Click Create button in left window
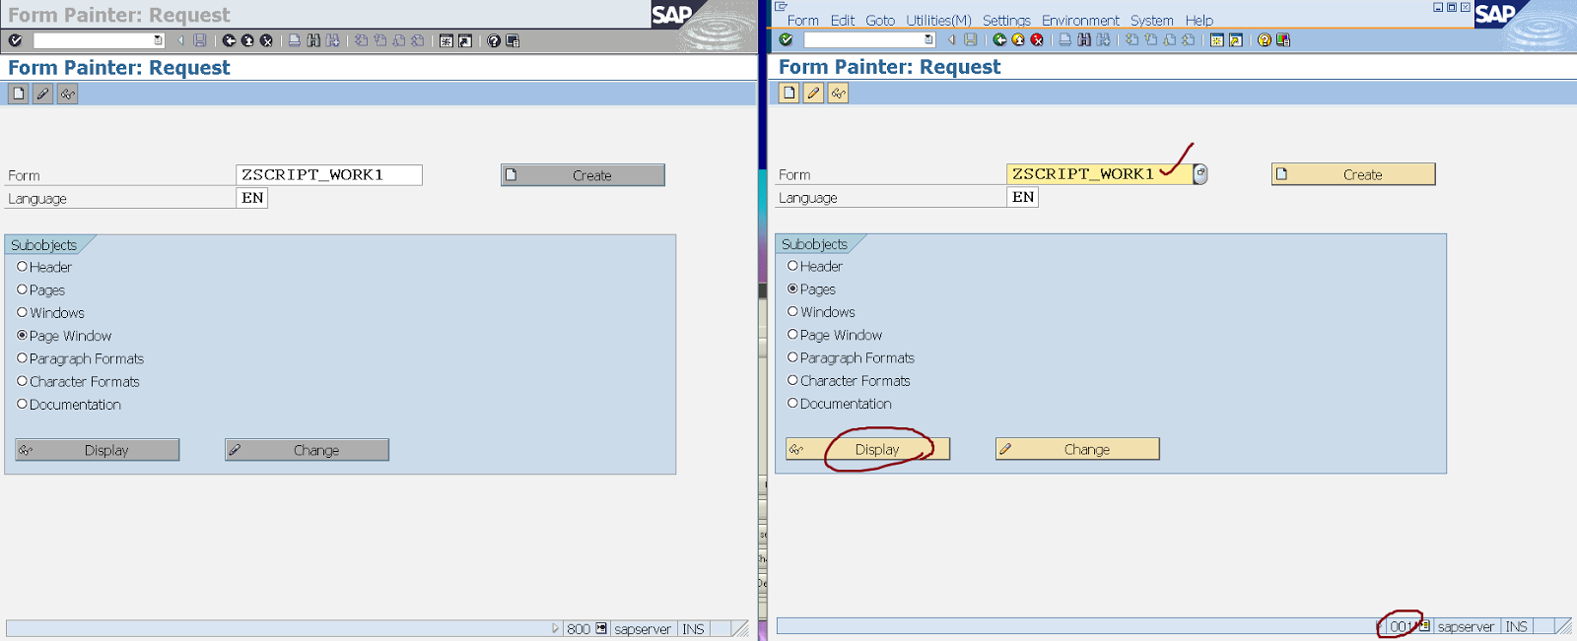Screen dimensions: 1577x641 pos(583,175)
